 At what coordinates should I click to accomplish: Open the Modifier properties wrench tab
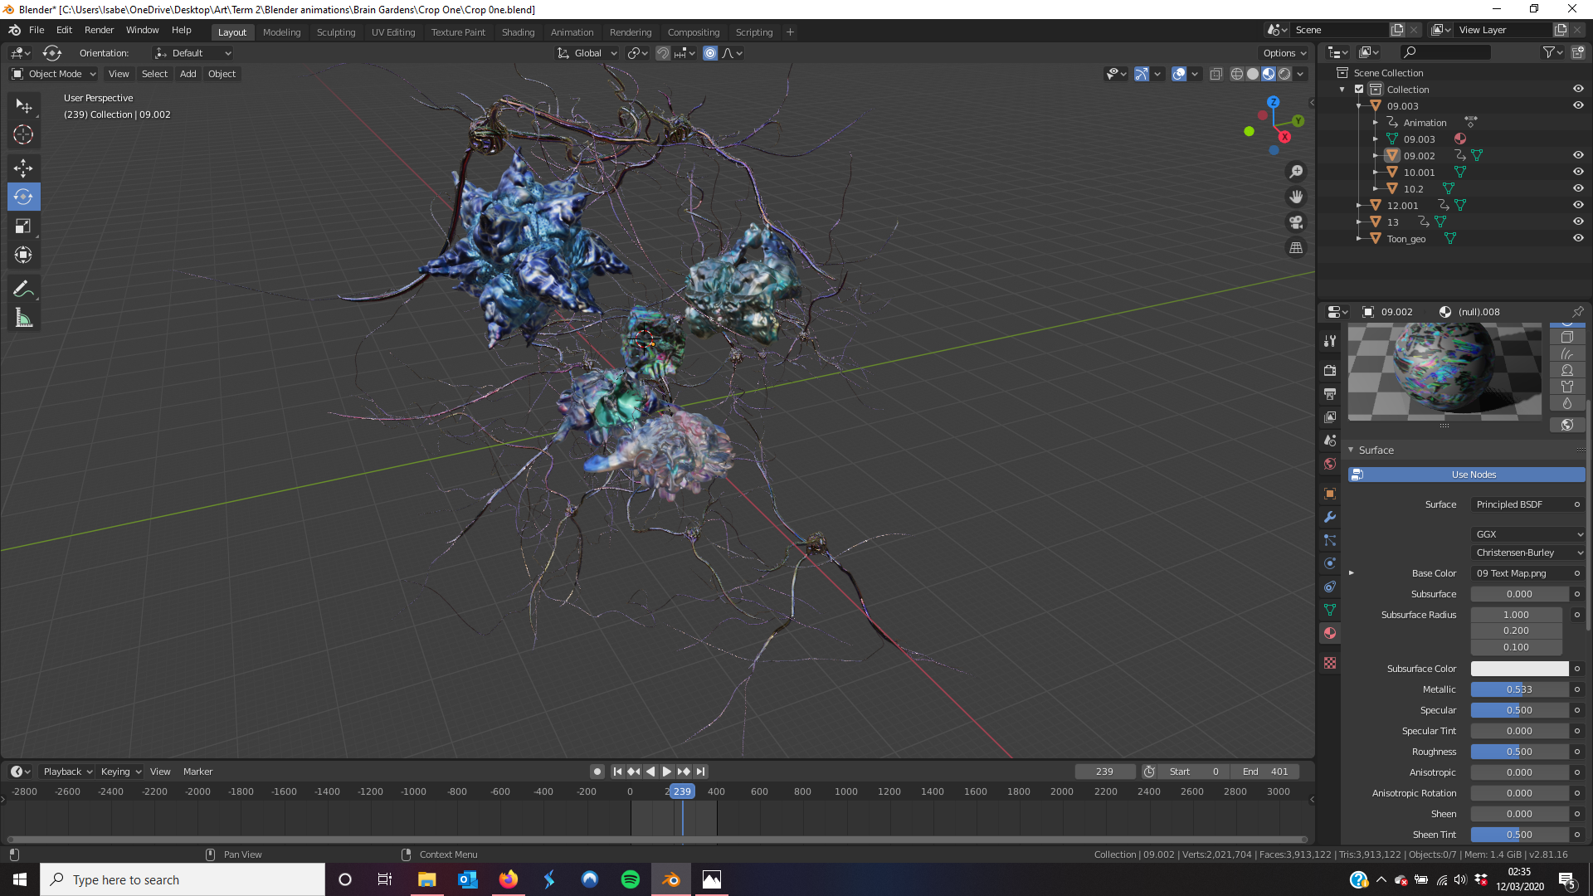tap(1330, 517)
